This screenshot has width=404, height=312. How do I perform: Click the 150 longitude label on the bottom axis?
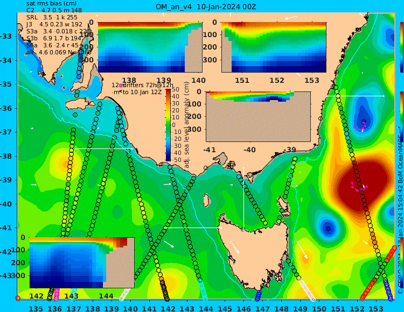pos(319,309)
